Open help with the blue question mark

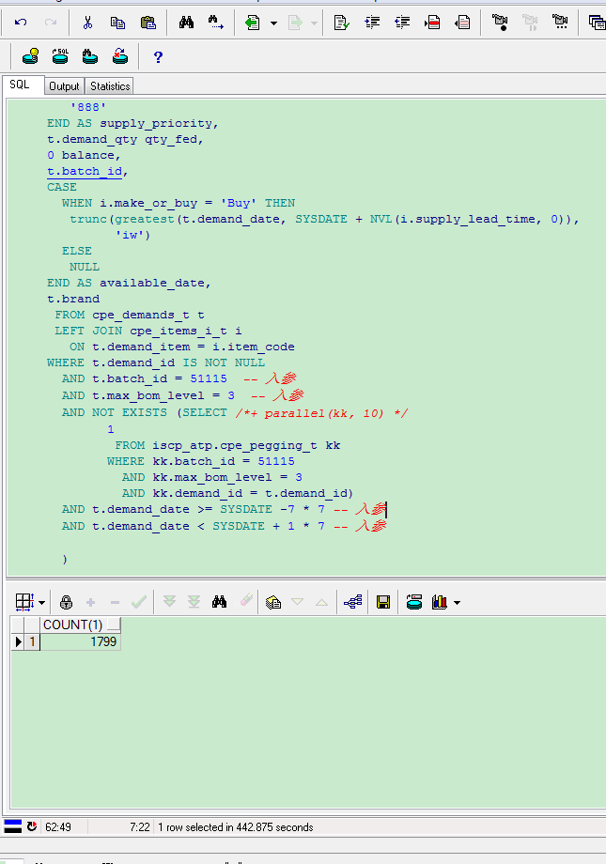(158, 56)
